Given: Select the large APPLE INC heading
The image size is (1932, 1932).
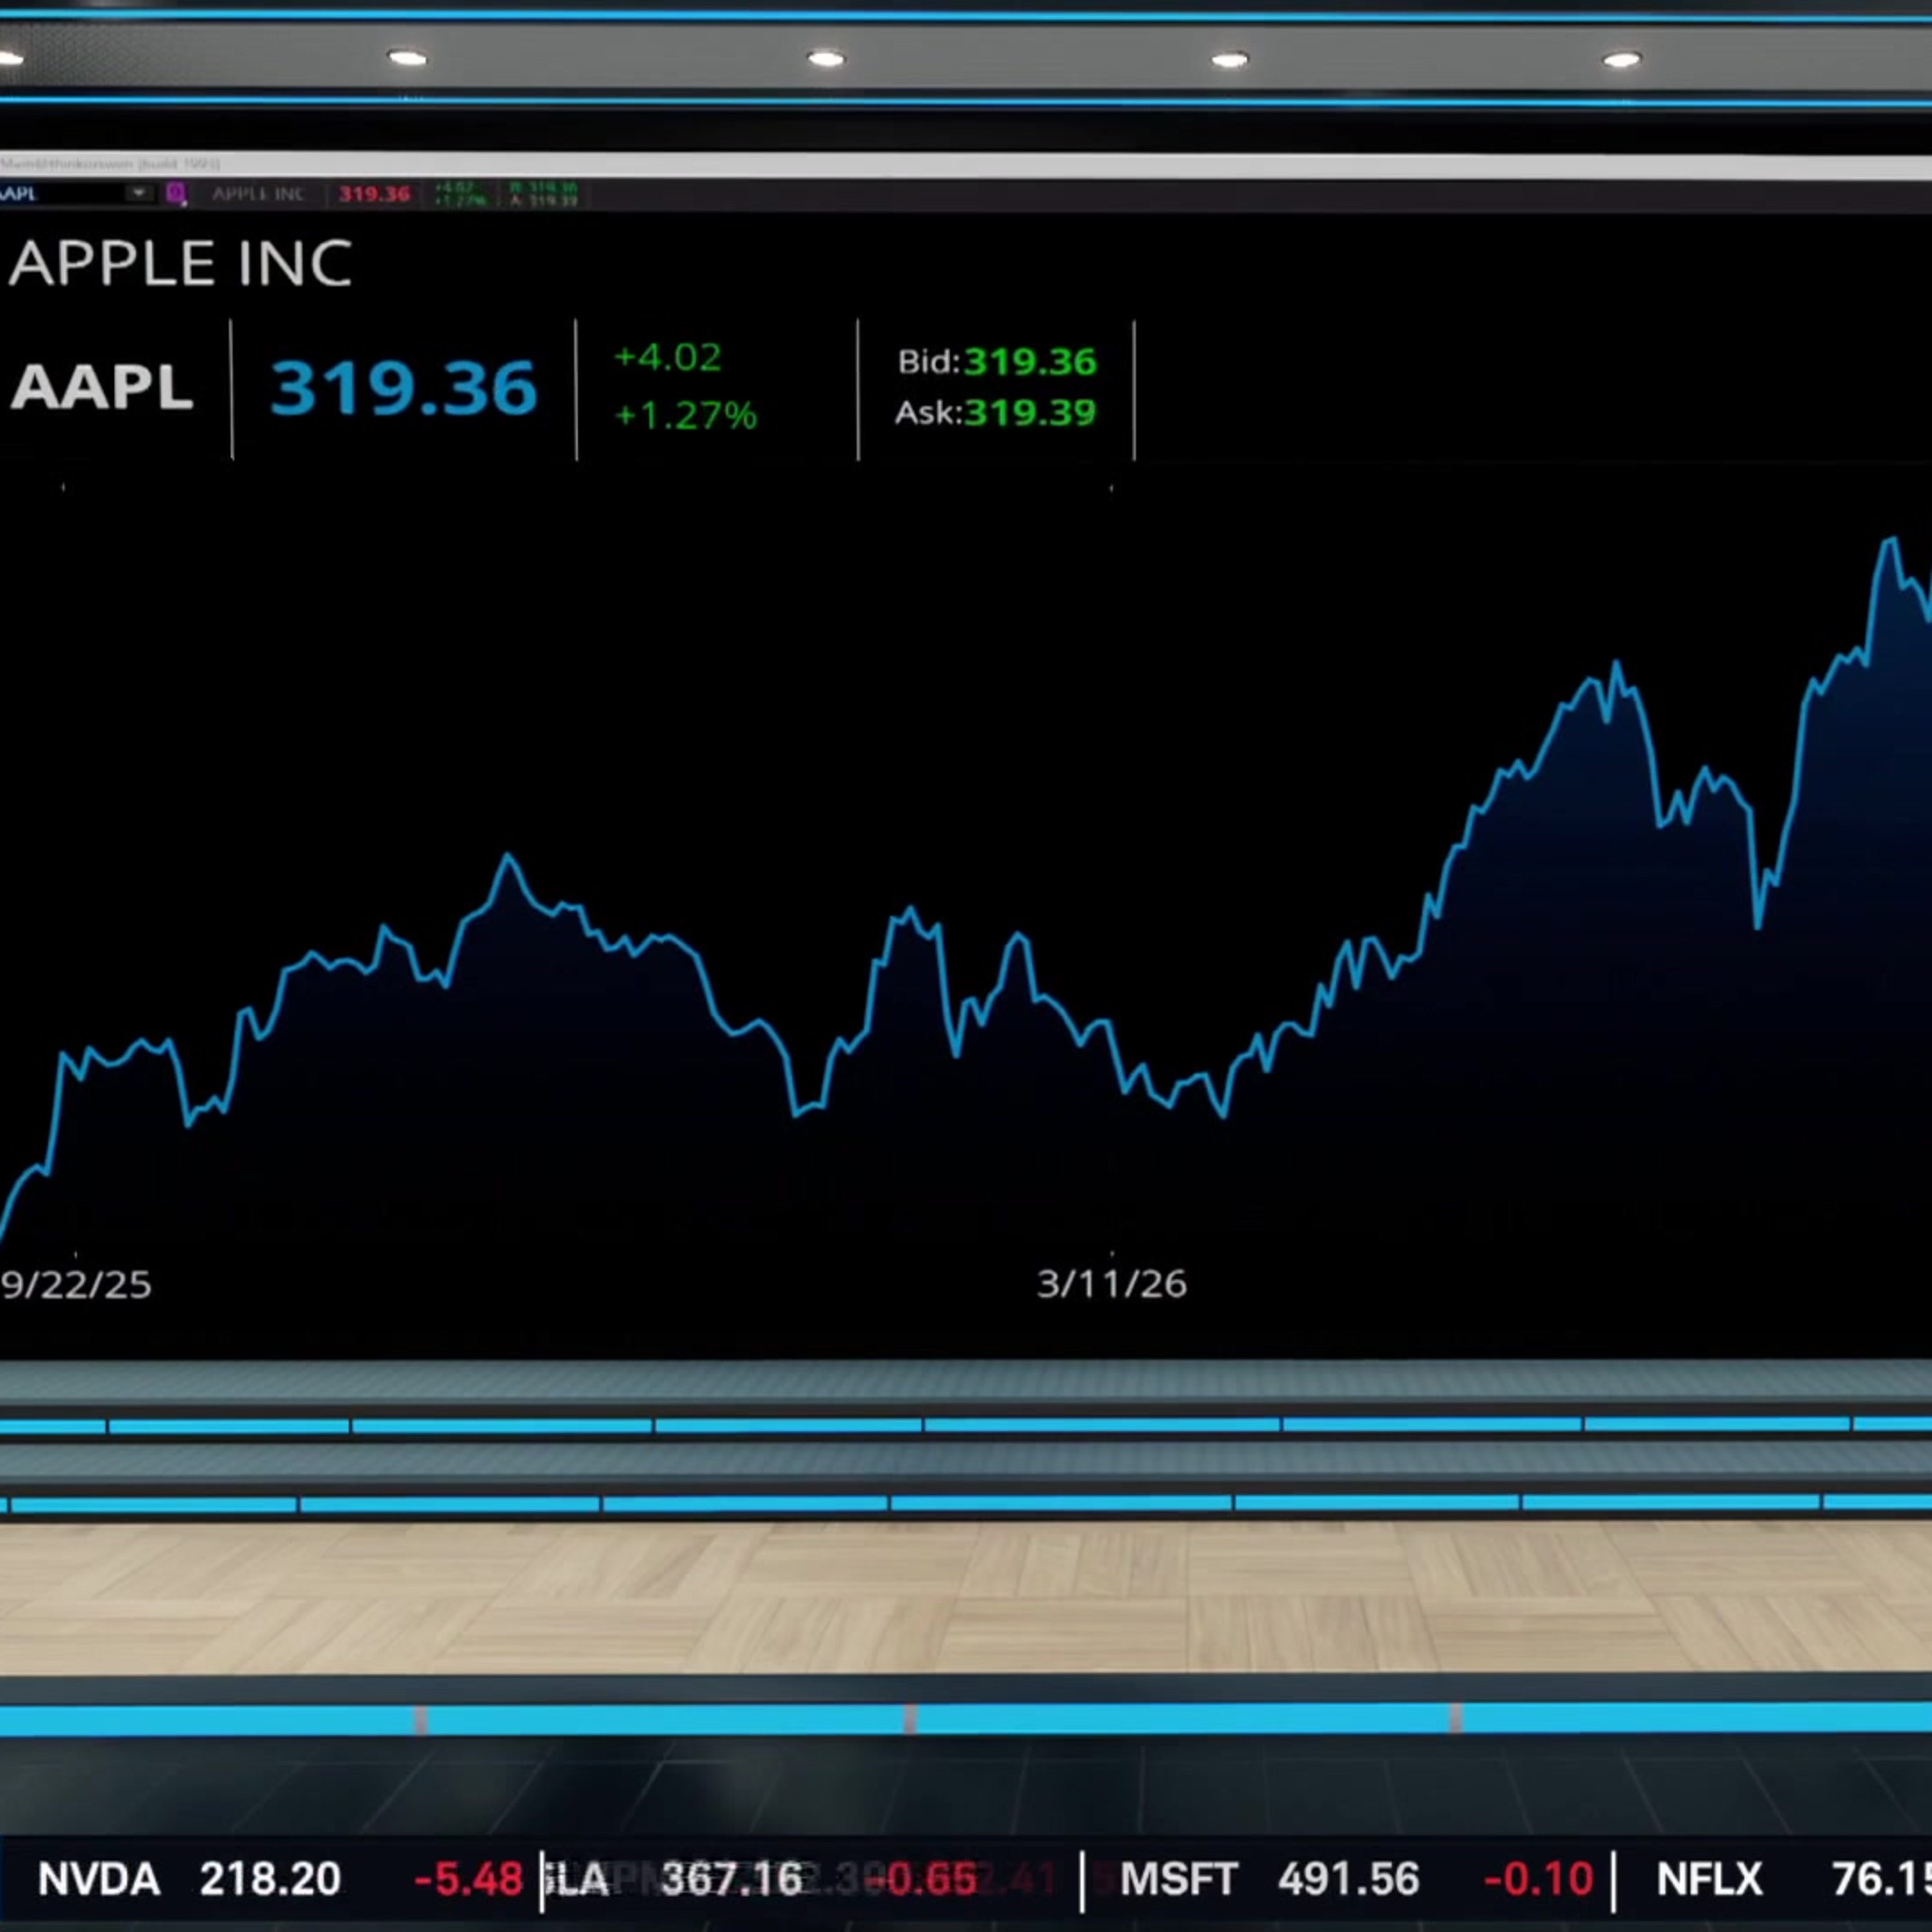Looking at the screenshot, I should [x=180, y=264].
